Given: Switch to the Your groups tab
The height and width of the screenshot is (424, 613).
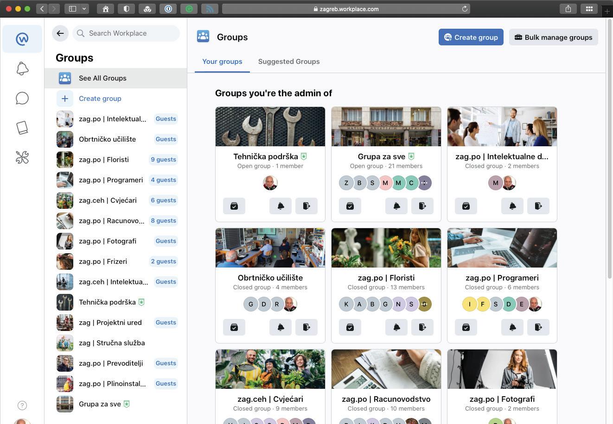Looking at the screenshot, I should point(222,62).
